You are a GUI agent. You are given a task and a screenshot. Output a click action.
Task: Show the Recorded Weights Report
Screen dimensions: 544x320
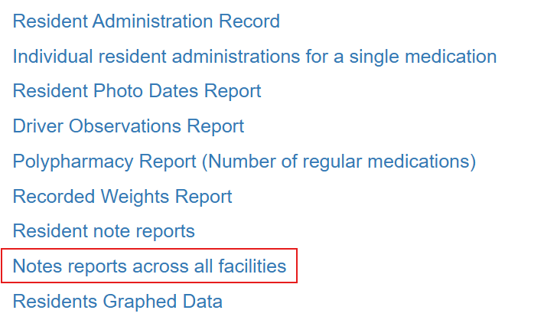(x=122, y=197)
